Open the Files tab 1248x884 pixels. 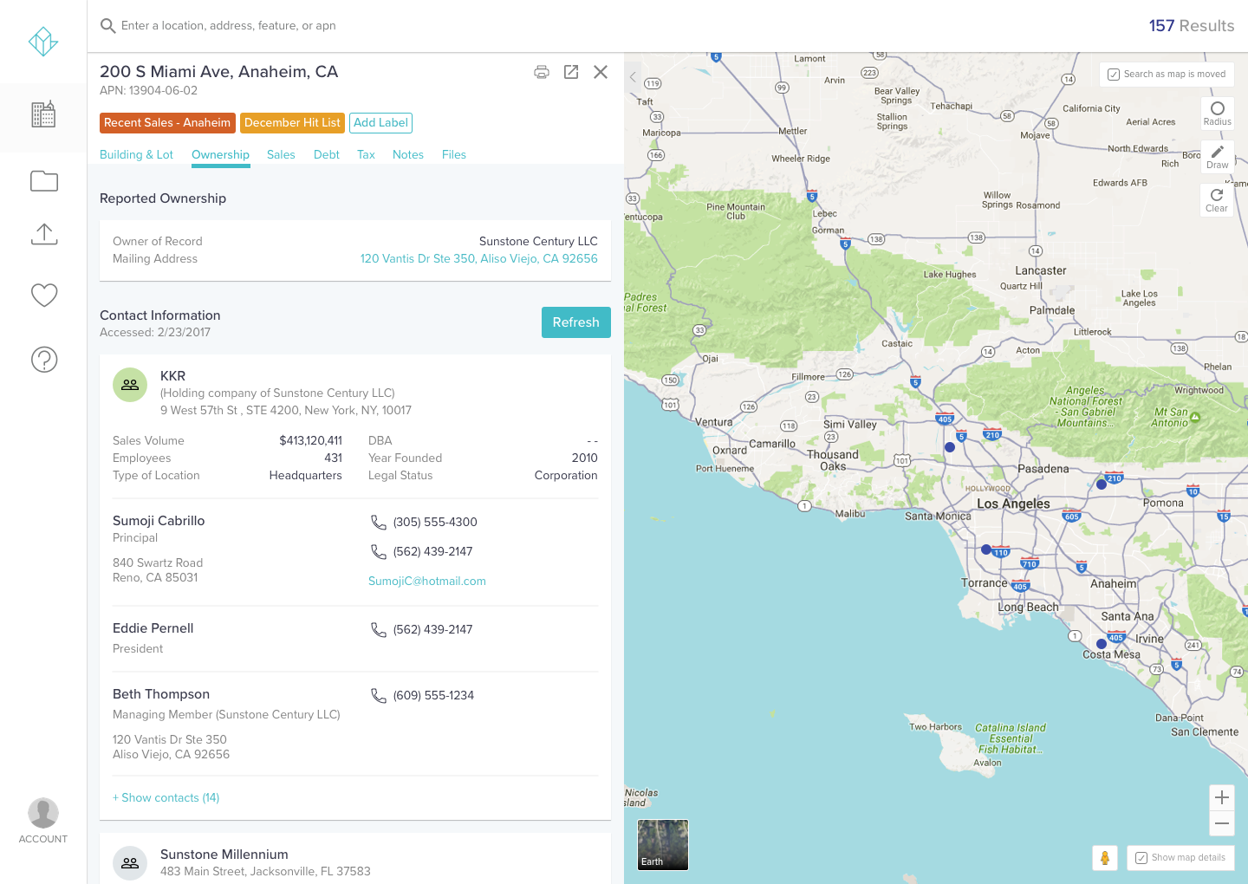454,154
